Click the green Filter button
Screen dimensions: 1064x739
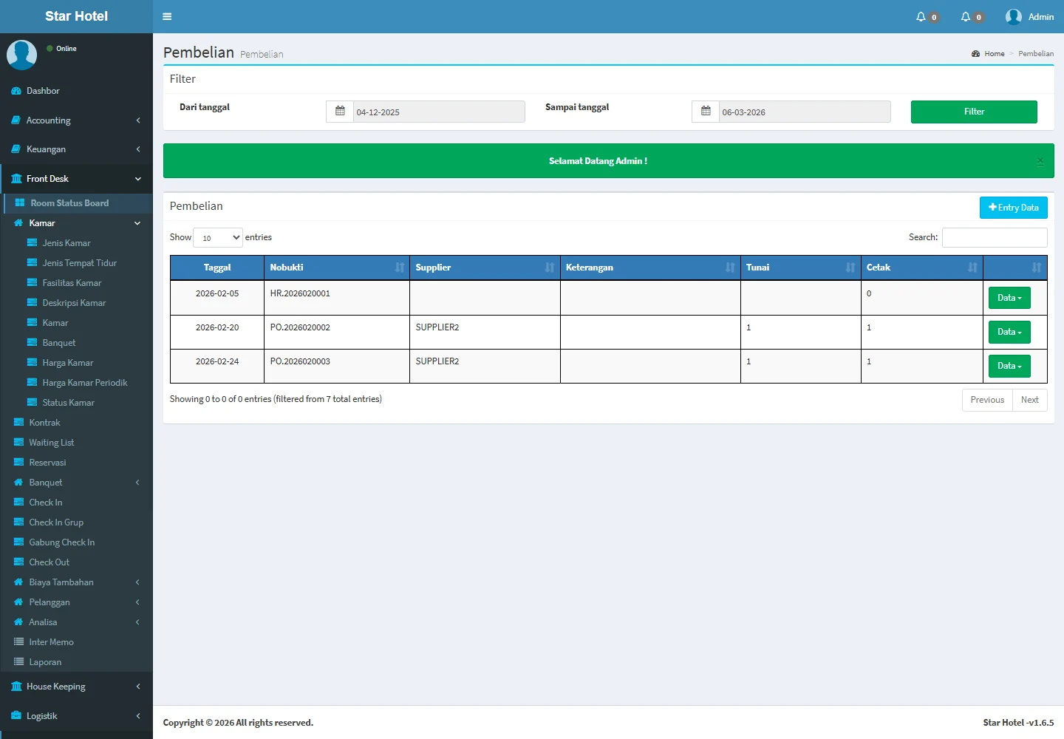pos(973,112)
